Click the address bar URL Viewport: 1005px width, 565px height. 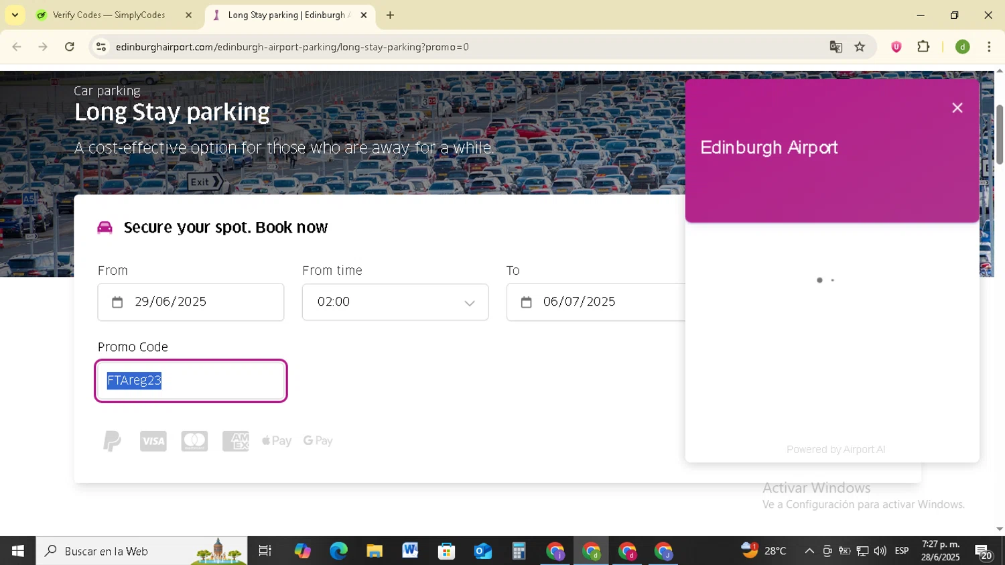[292, 47]
